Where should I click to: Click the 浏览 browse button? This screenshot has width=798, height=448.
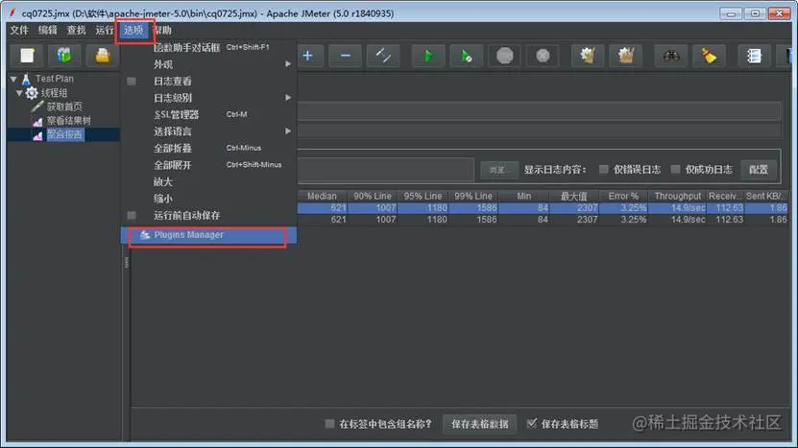498,170
